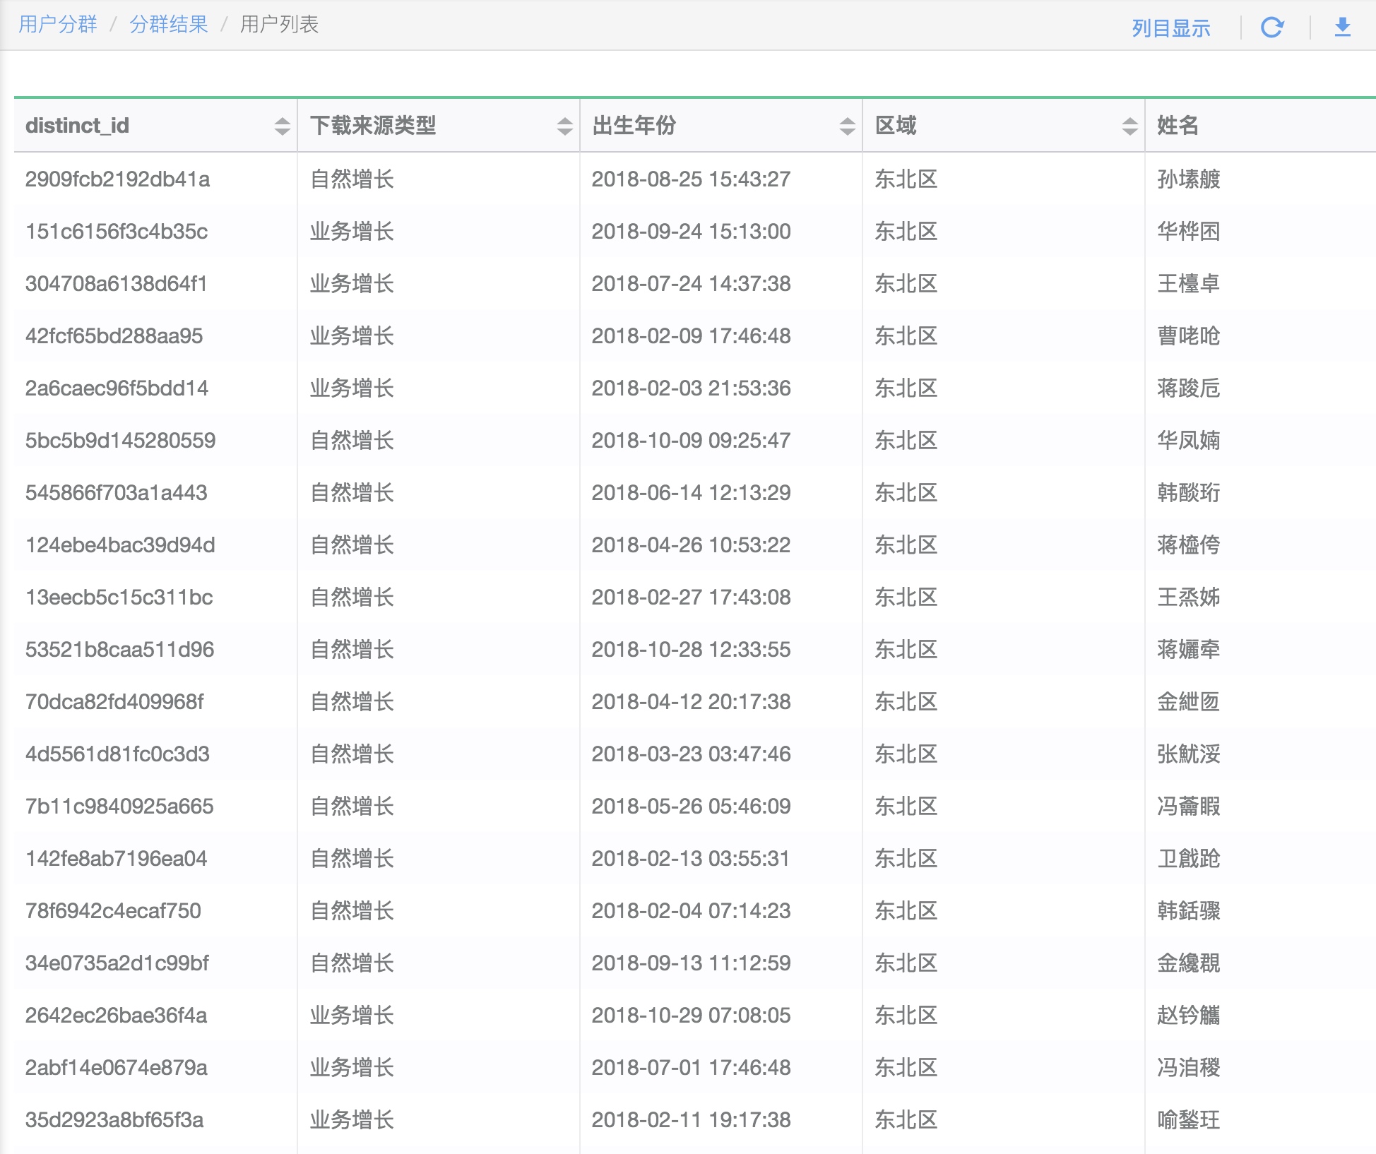Select user id 70dca82fd409968f

tap(114, 702)
